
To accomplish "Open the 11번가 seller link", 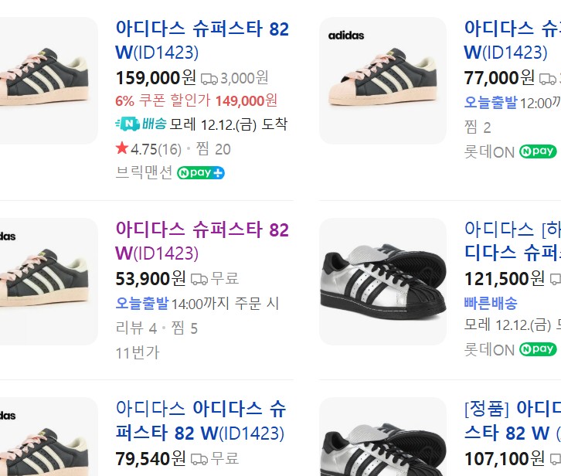I will click(137, 352).
